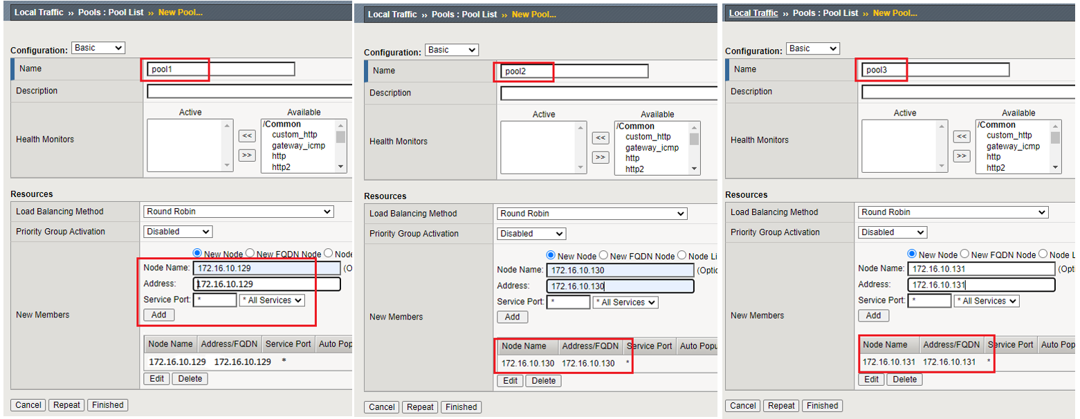
Task: Click Local Traffic breadcrumb above pool3 form
Action: pyautogui.click(x=753, y=13)
